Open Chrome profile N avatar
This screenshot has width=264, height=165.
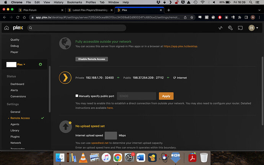[x=253, y=17]
